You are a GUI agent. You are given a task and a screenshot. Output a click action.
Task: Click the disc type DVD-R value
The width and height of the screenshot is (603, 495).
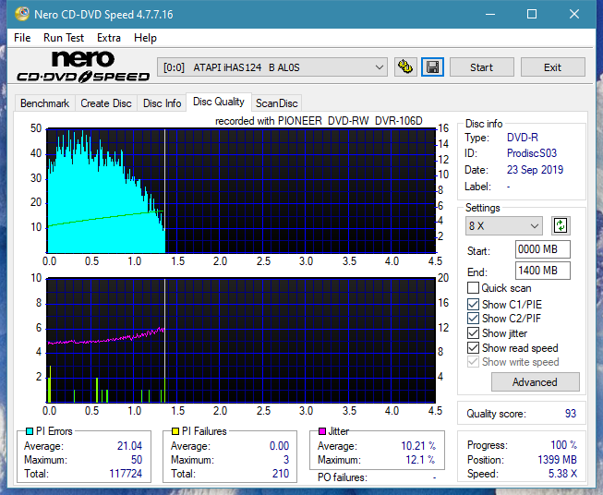coord(523,138)
